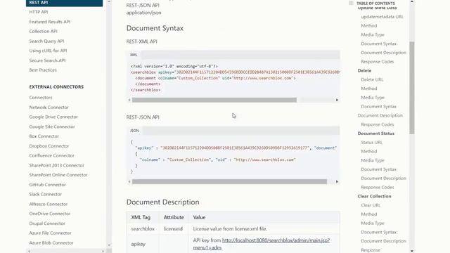Open Box Connector page
450x253 pixels.
pos(44,136)
